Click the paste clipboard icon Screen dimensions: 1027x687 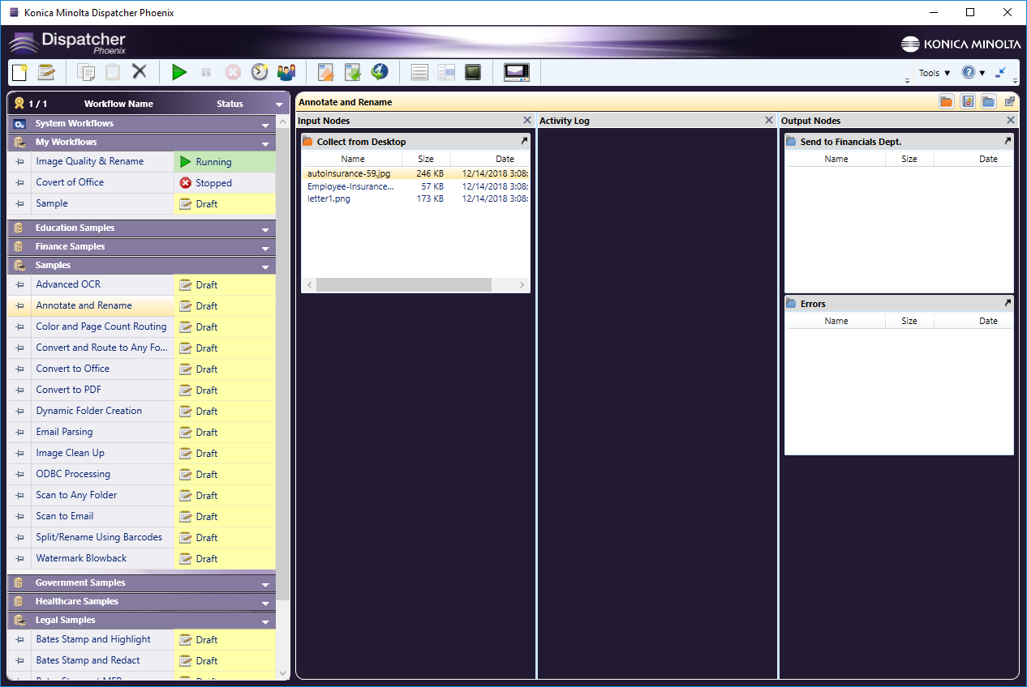[x=113, y=72]
